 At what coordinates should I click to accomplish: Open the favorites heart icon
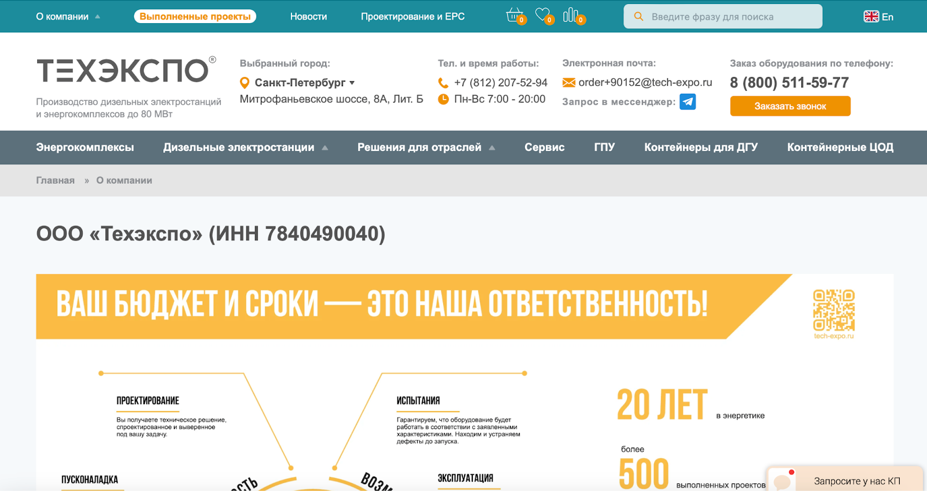coord(543,16)
